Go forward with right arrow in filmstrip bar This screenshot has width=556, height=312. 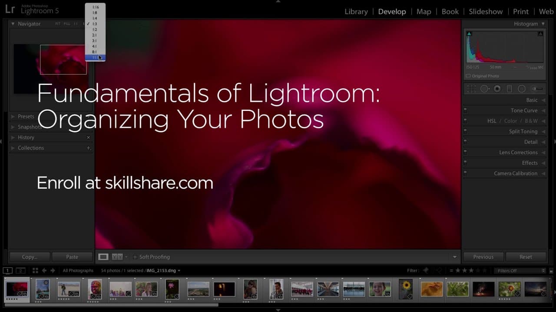pos(53,270)
